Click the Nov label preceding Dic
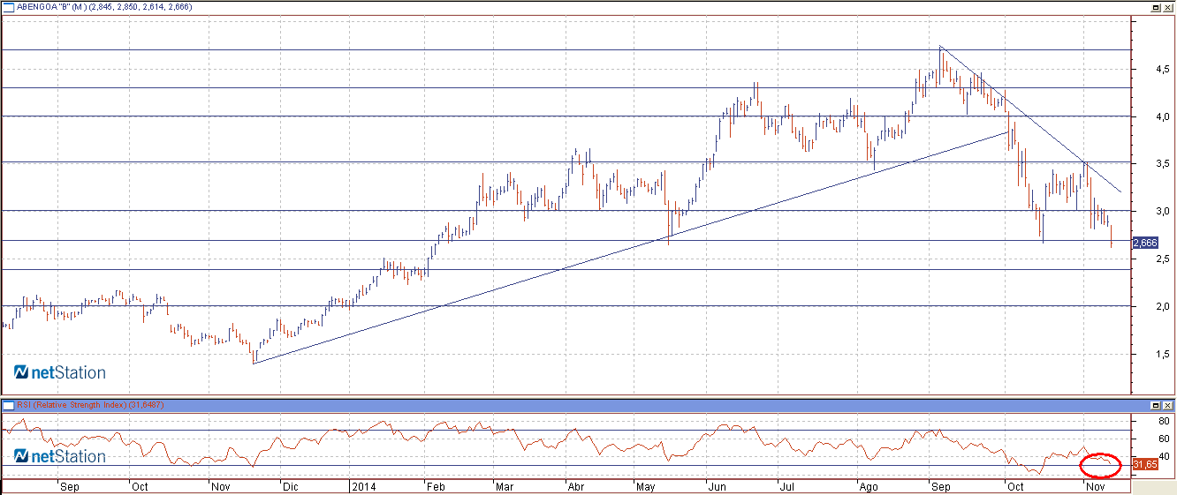The height and width of the screenshot is (495, 1177). (x=220, y=486)
